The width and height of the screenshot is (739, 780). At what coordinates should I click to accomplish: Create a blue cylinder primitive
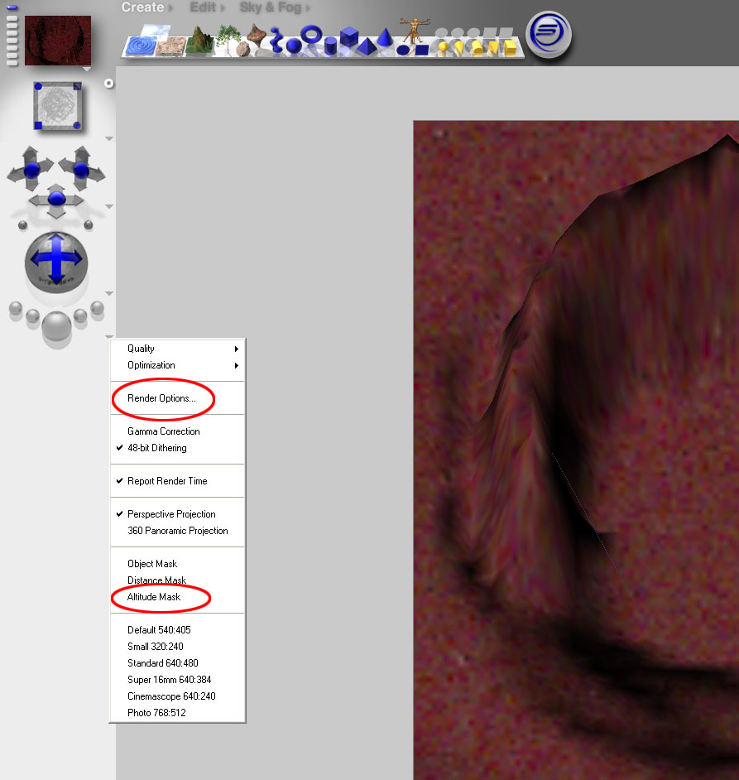click(x=331, y=46)
